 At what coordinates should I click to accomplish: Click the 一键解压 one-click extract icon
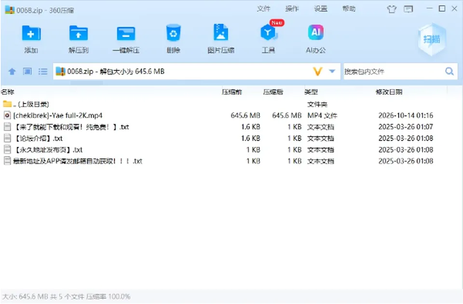click(126, 33)
